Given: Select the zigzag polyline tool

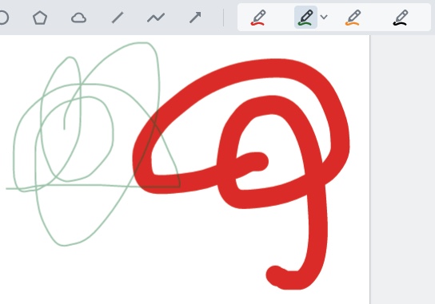Looking at the screenshot, I should click(156, 18).
